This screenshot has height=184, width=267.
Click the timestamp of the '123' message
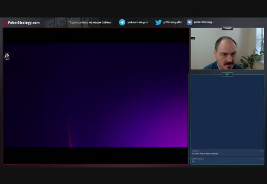(x=261, y=159)
